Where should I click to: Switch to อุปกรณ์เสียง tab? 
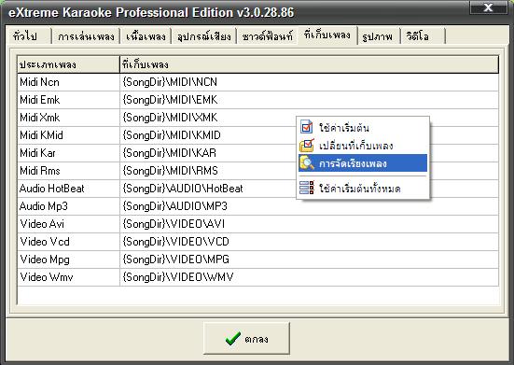coord(204,36)
